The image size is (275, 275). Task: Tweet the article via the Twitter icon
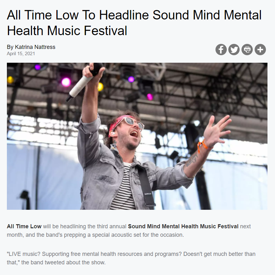click(x=234, y=50)
